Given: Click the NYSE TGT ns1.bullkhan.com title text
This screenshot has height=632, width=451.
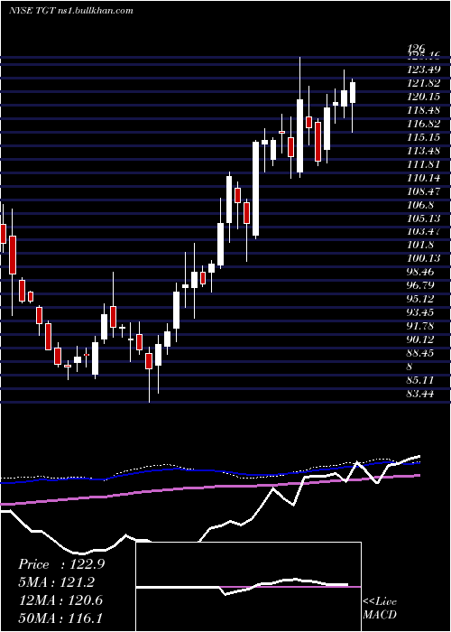Looking at the screenshot, I should pos(71,11).
